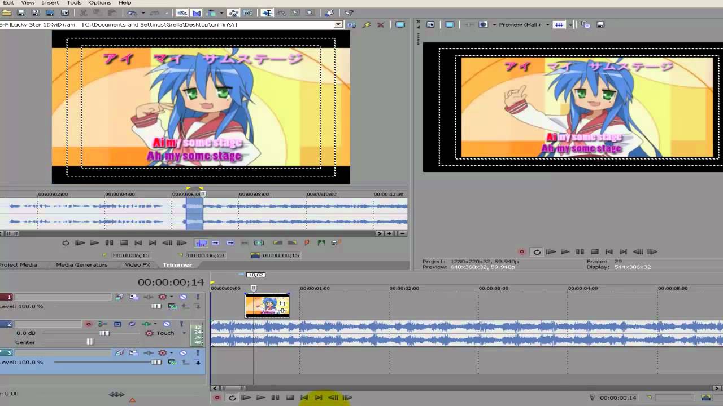
Task: Select the Trimmer tab
Action: click(177, 265)
